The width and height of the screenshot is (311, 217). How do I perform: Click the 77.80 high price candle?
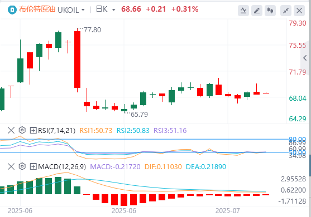pyautogui.click(x=78, y=60)
